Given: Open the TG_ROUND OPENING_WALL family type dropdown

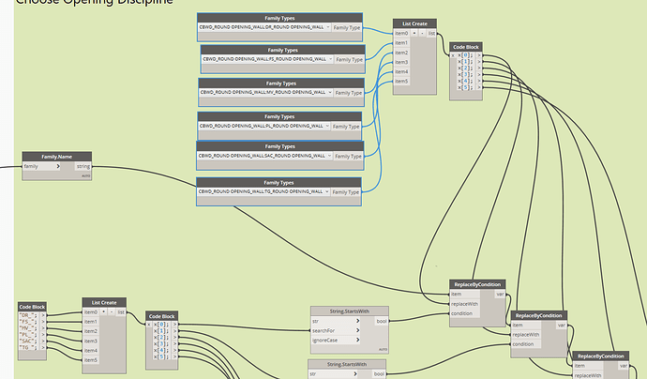Looking at the screenshot, I should click(x=263, y=192).
